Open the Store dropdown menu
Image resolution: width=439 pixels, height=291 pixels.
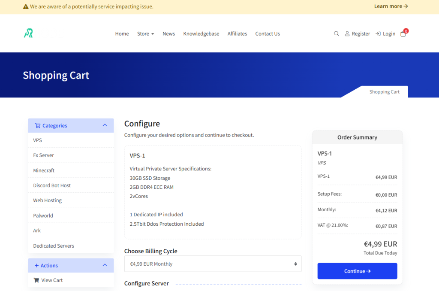tap(145, 34)
